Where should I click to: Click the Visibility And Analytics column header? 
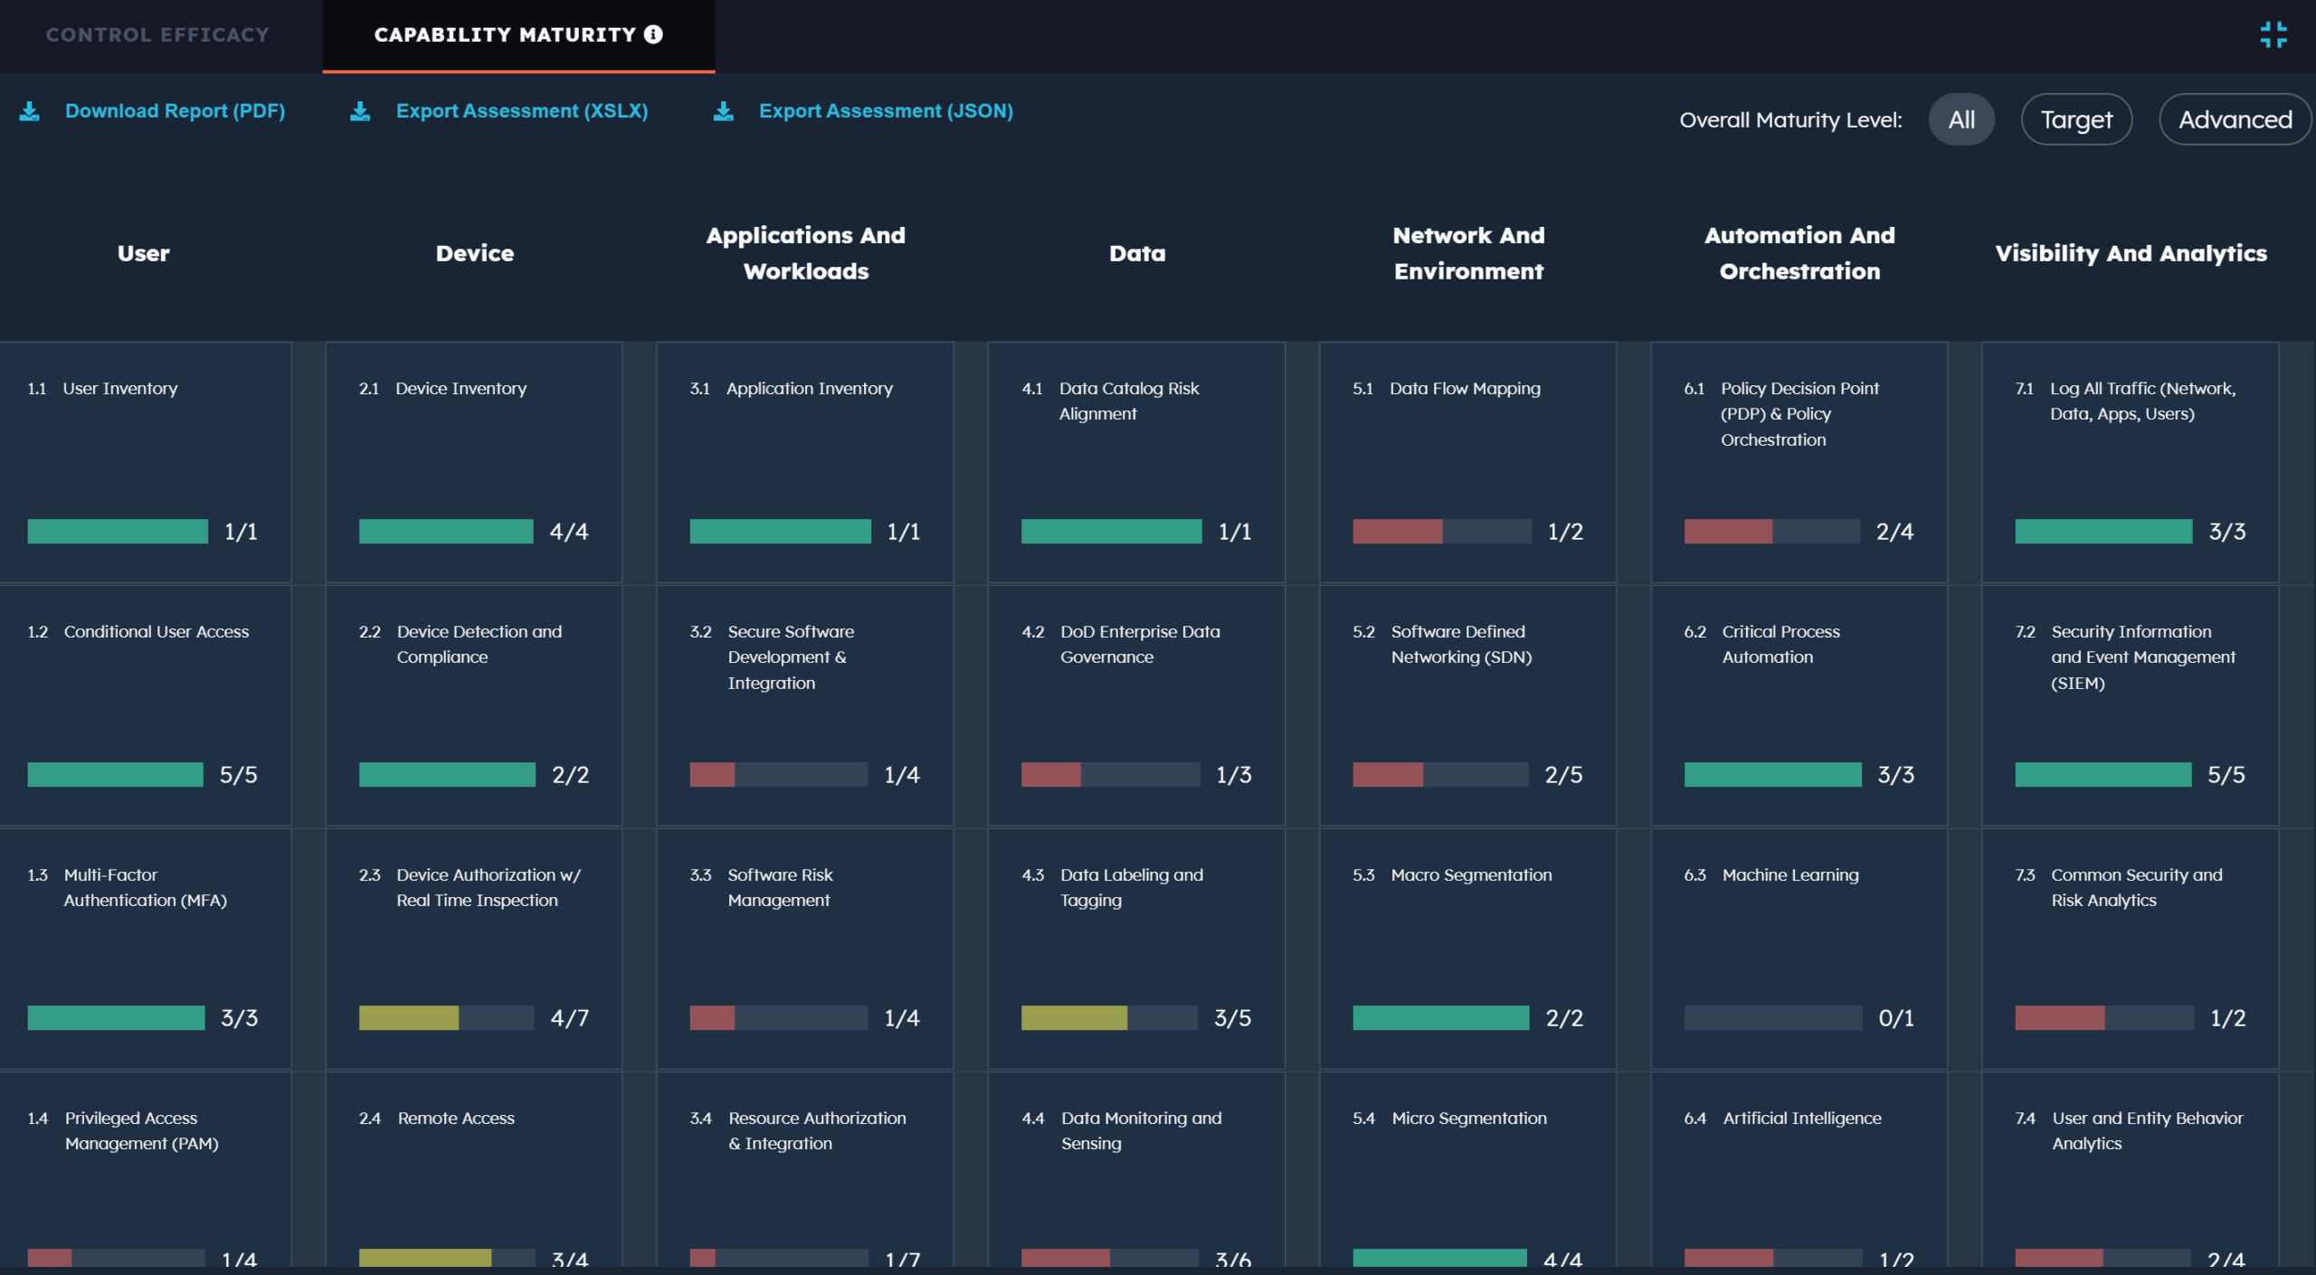click(x=2131, y=253)
